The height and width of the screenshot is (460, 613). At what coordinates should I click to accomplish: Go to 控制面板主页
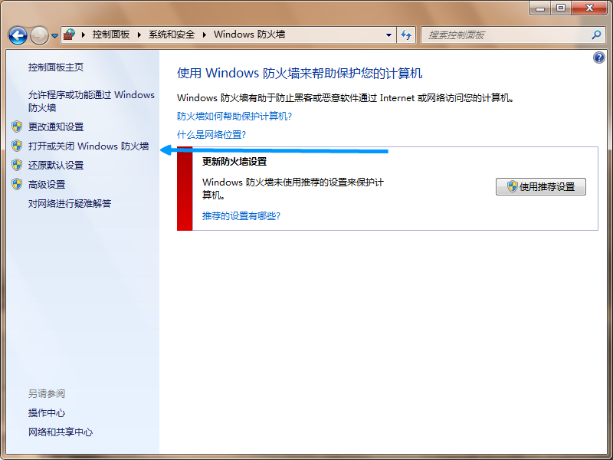click(55, 67)
